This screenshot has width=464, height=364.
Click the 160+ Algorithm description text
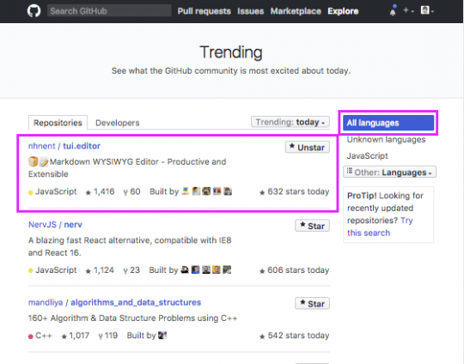pyautogui.click(x=133, y=318)
